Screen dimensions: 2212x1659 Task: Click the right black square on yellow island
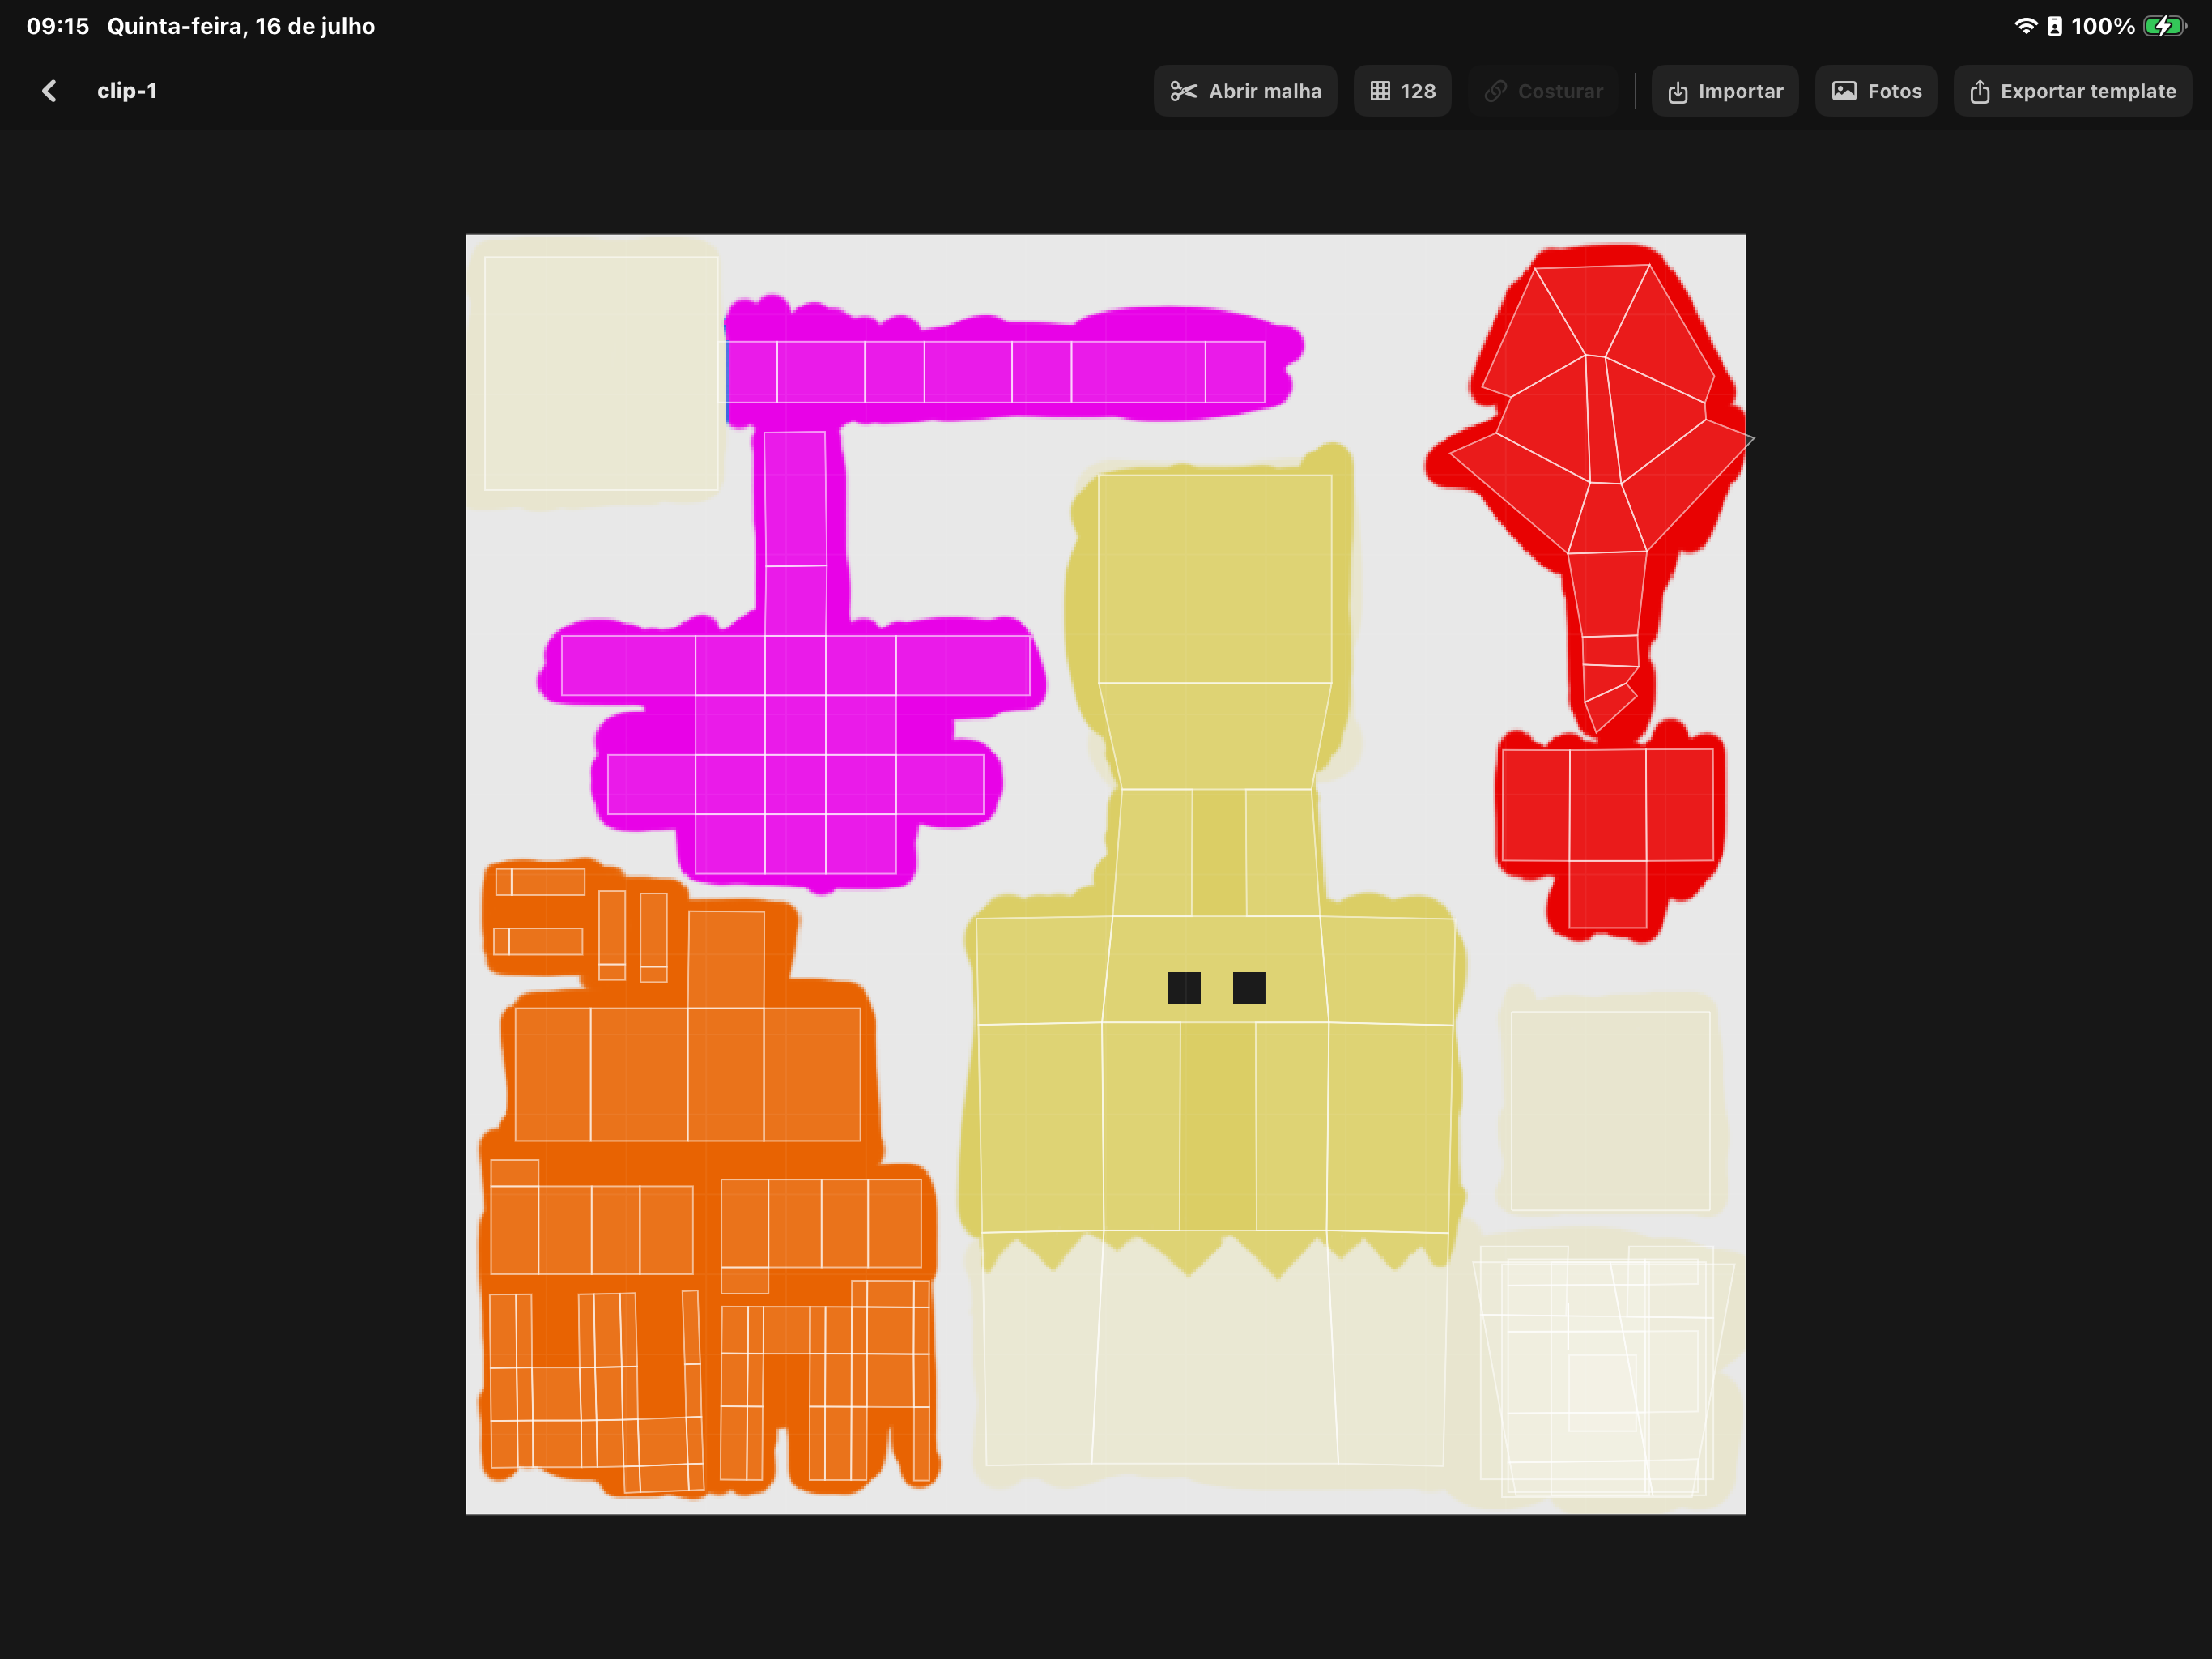pyautogui.click(x=1249, y=987)
